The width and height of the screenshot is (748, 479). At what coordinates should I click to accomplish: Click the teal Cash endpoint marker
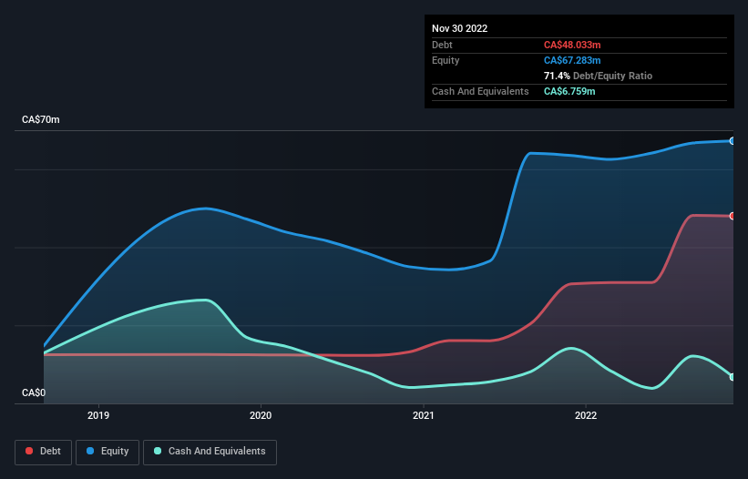[x=733, y=377]
